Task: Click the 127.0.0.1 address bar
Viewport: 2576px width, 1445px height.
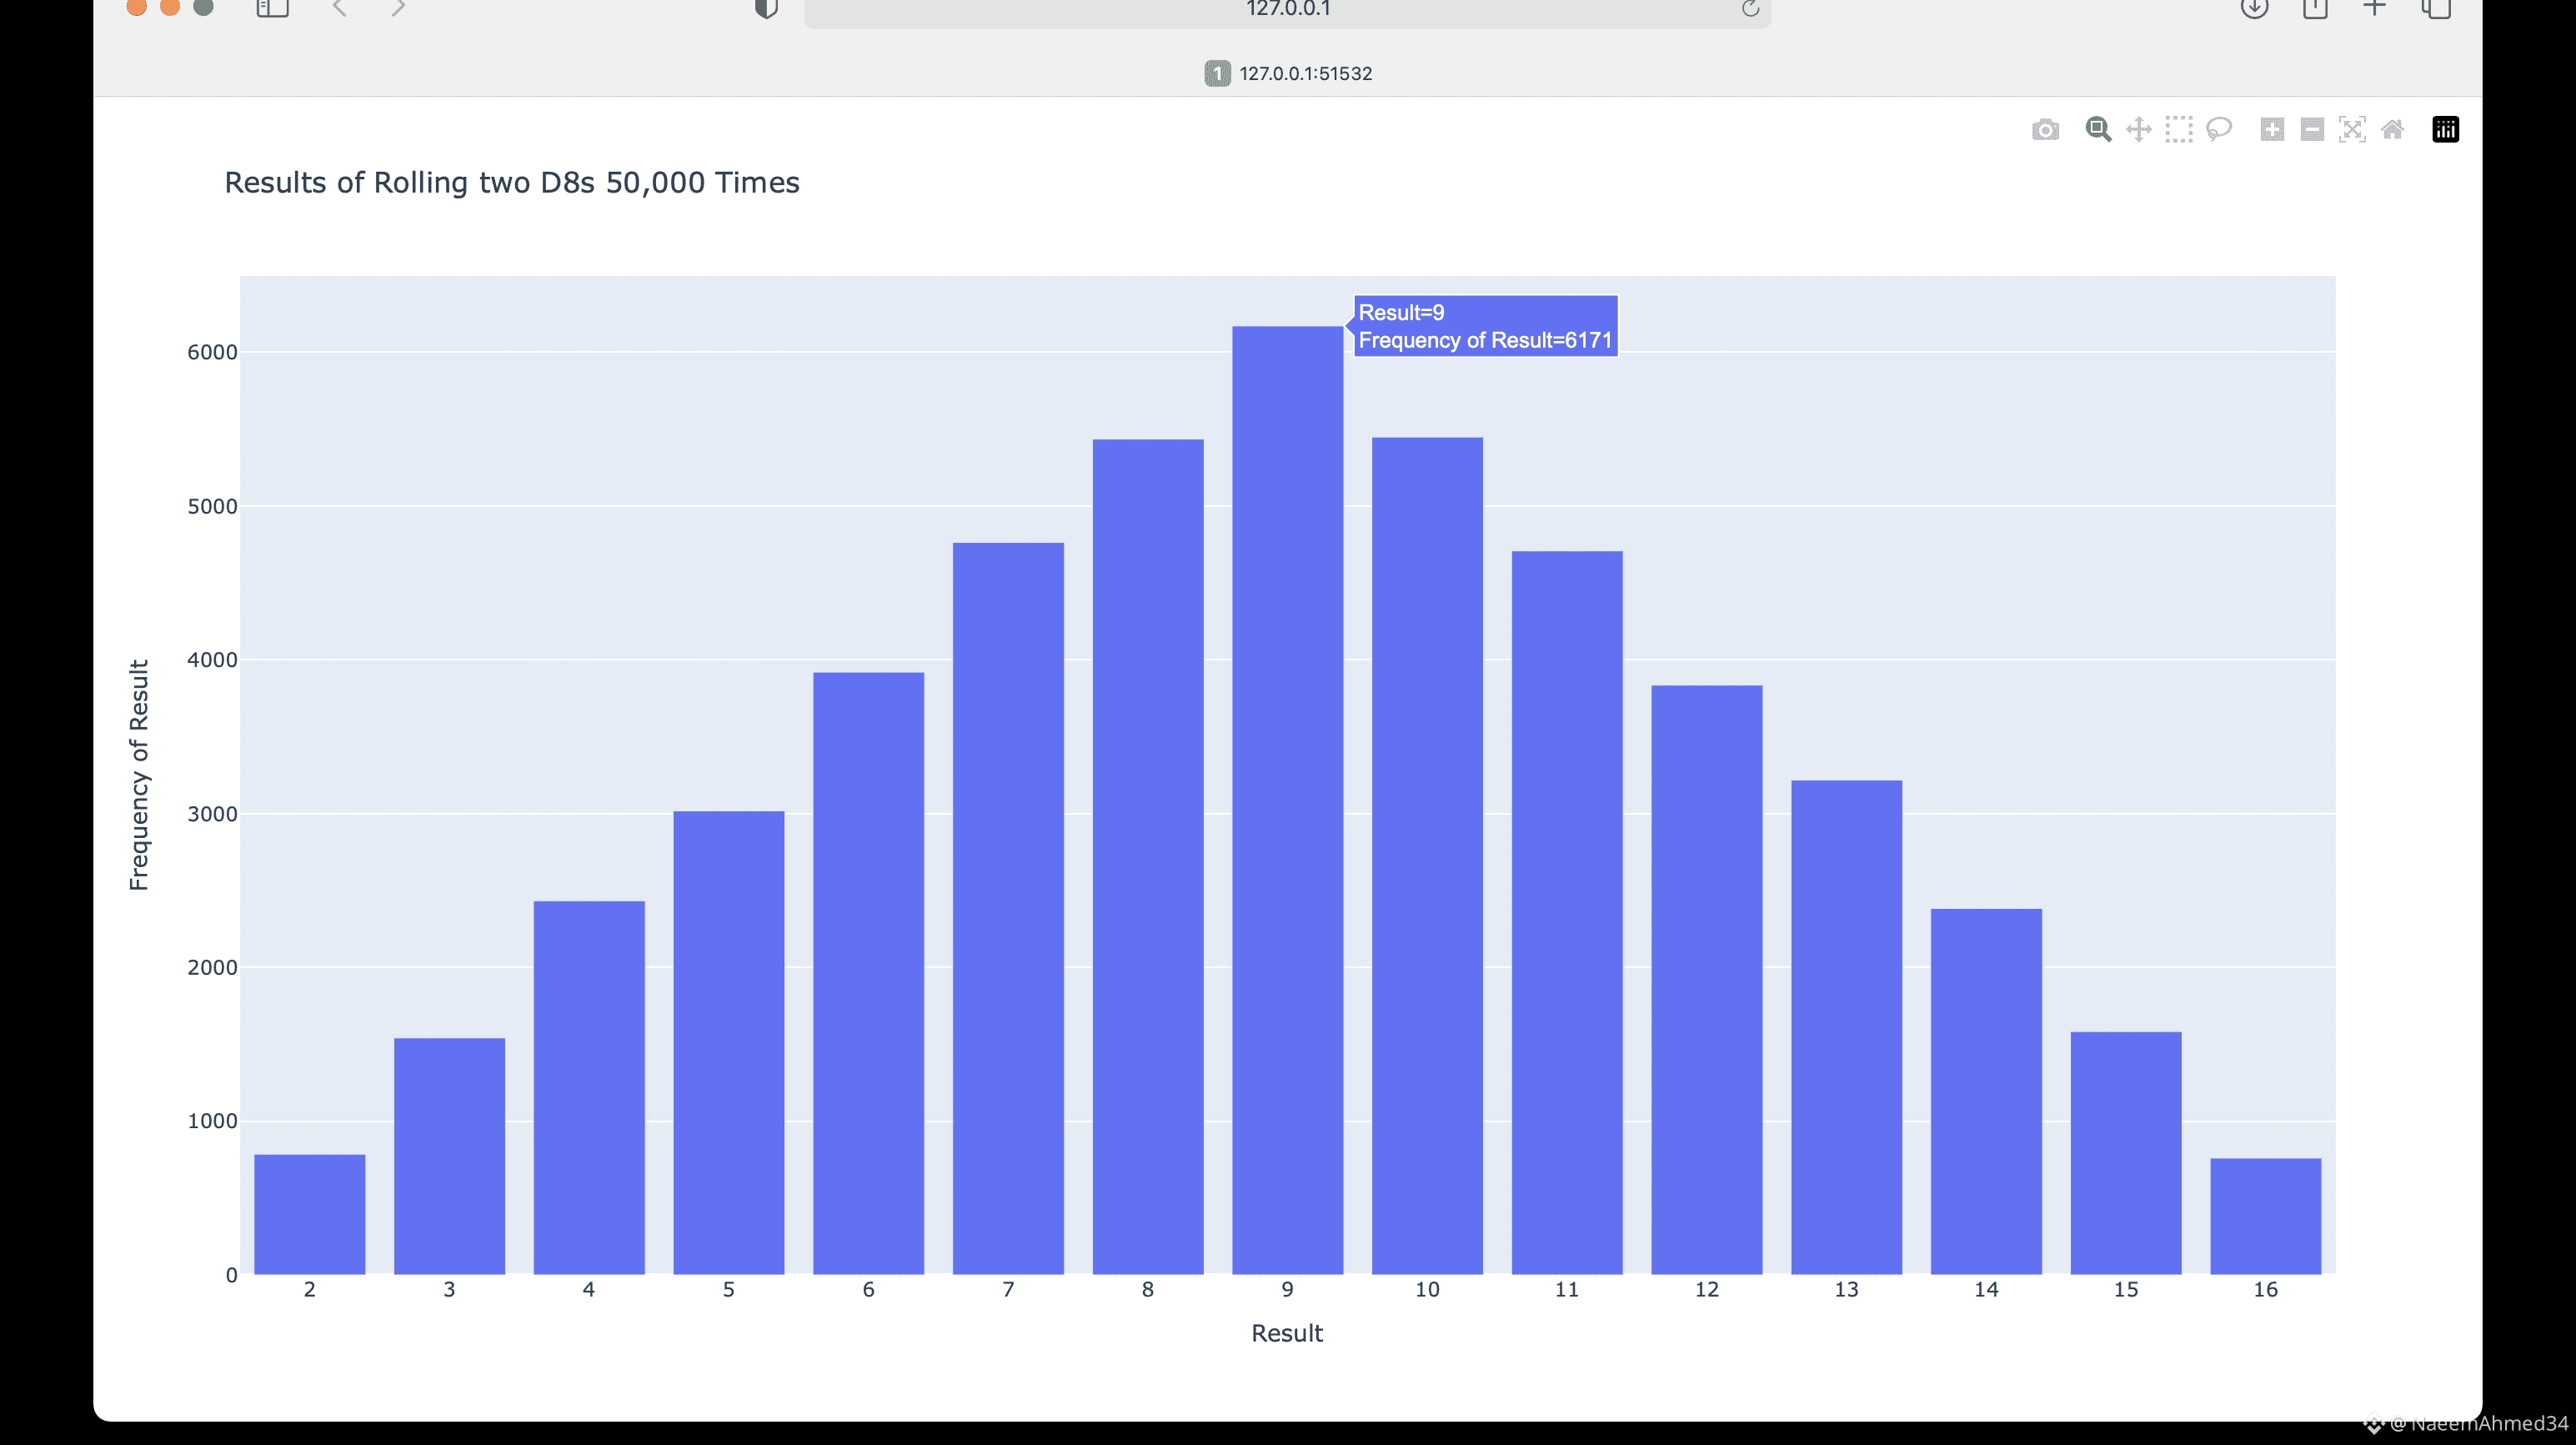Action: [x=1286, y=10]
